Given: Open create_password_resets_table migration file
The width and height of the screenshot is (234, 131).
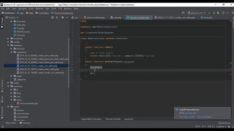Looking at the screenshot, I should 42,59.
